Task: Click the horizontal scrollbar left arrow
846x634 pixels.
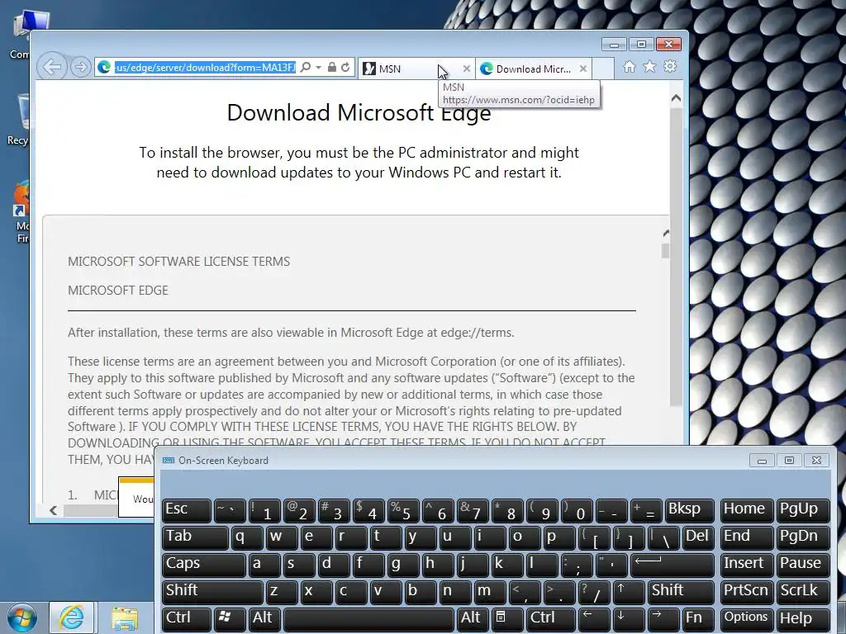Action: point(54,510)
